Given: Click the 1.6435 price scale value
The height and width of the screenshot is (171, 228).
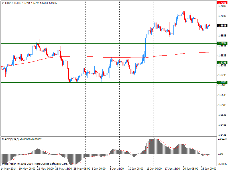Looking at the screenshot, I should pyautogui.click(x=223, y=135).
